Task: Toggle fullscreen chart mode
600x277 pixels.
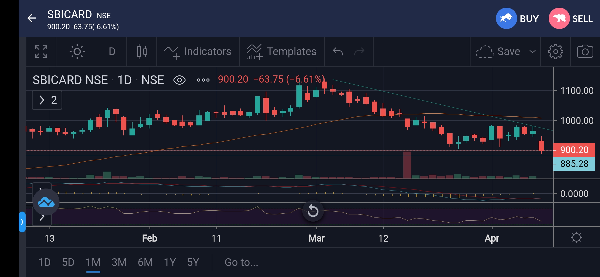Action: [x=41, y=52]
